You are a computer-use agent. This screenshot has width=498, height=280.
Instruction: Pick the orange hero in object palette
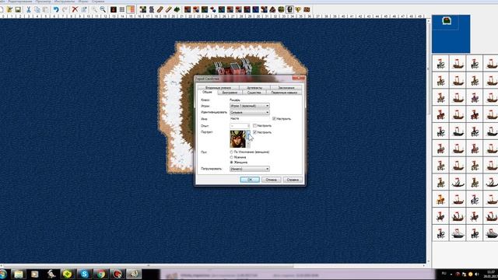coord(440,199)
